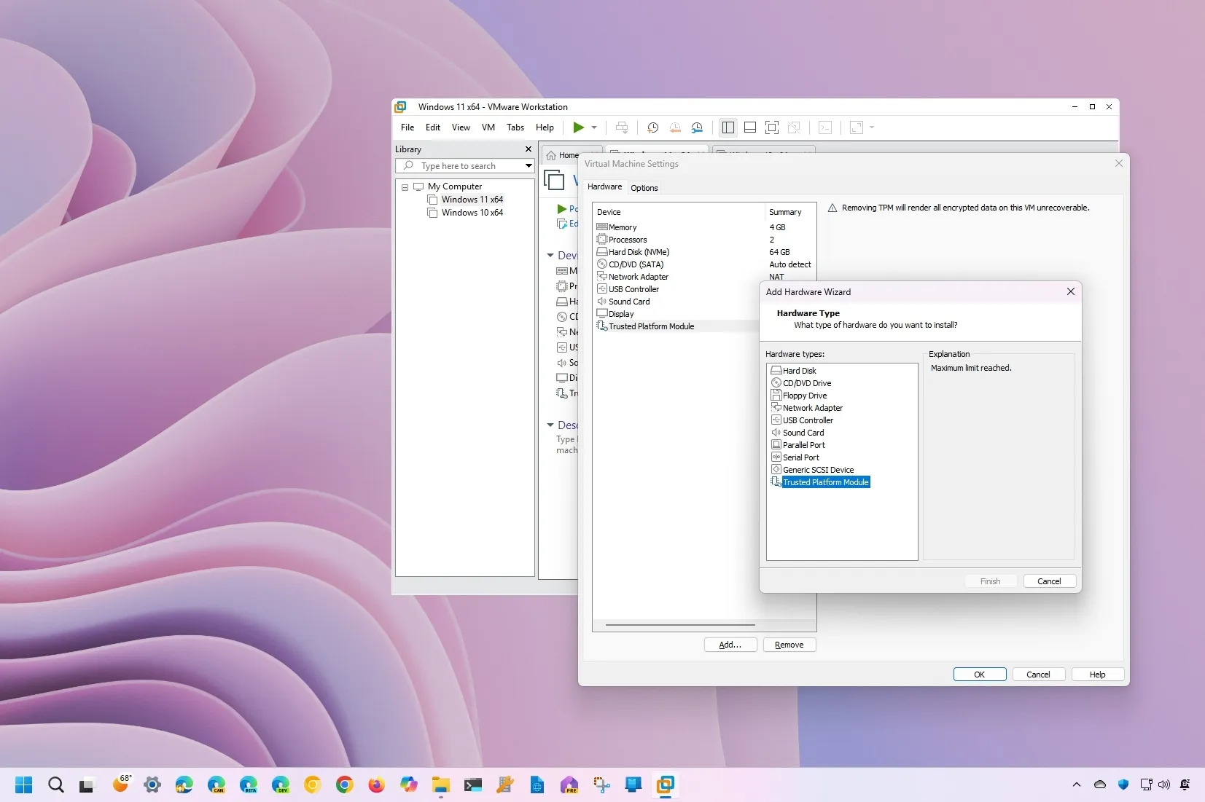Viewport: 1205px width, 802px height.
Task: Collapse the My Computer tree node
Action: pyautogui.click(x=406, y=186)
